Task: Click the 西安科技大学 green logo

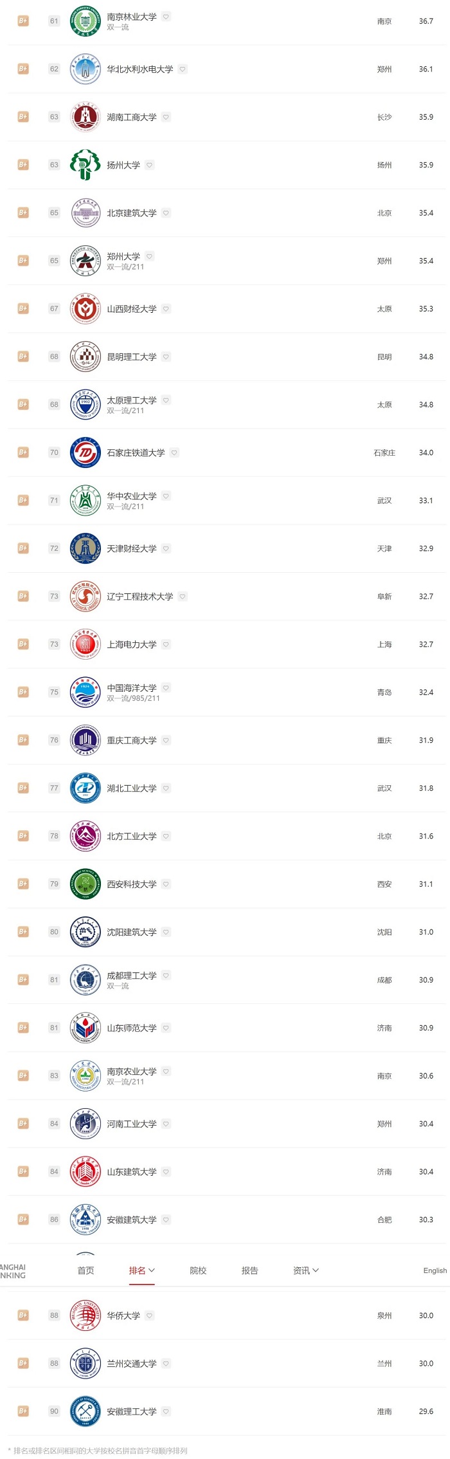Action: pos(85,884)
